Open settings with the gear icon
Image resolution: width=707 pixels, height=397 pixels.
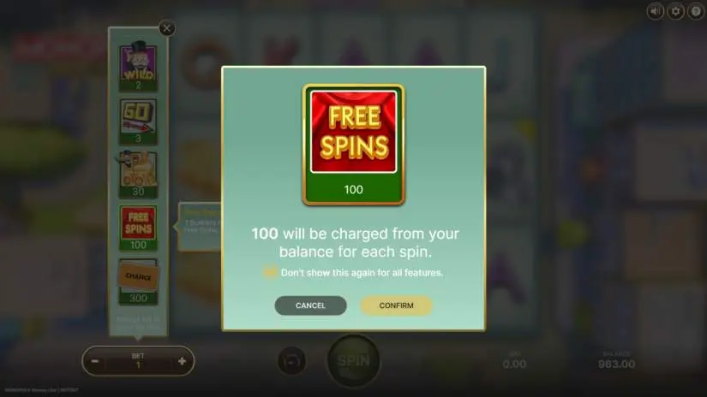pos(675,11)
